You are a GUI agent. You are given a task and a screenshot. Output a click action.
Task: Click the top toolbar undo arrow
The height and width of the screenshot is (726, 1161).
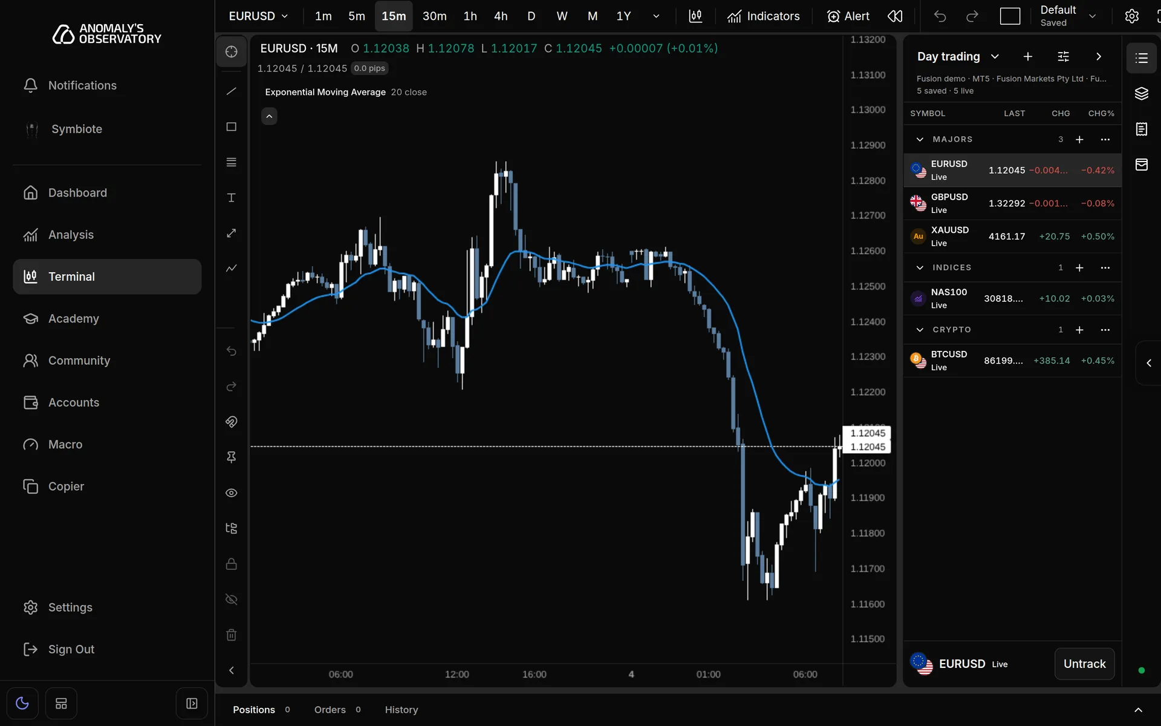coord(940,16)
